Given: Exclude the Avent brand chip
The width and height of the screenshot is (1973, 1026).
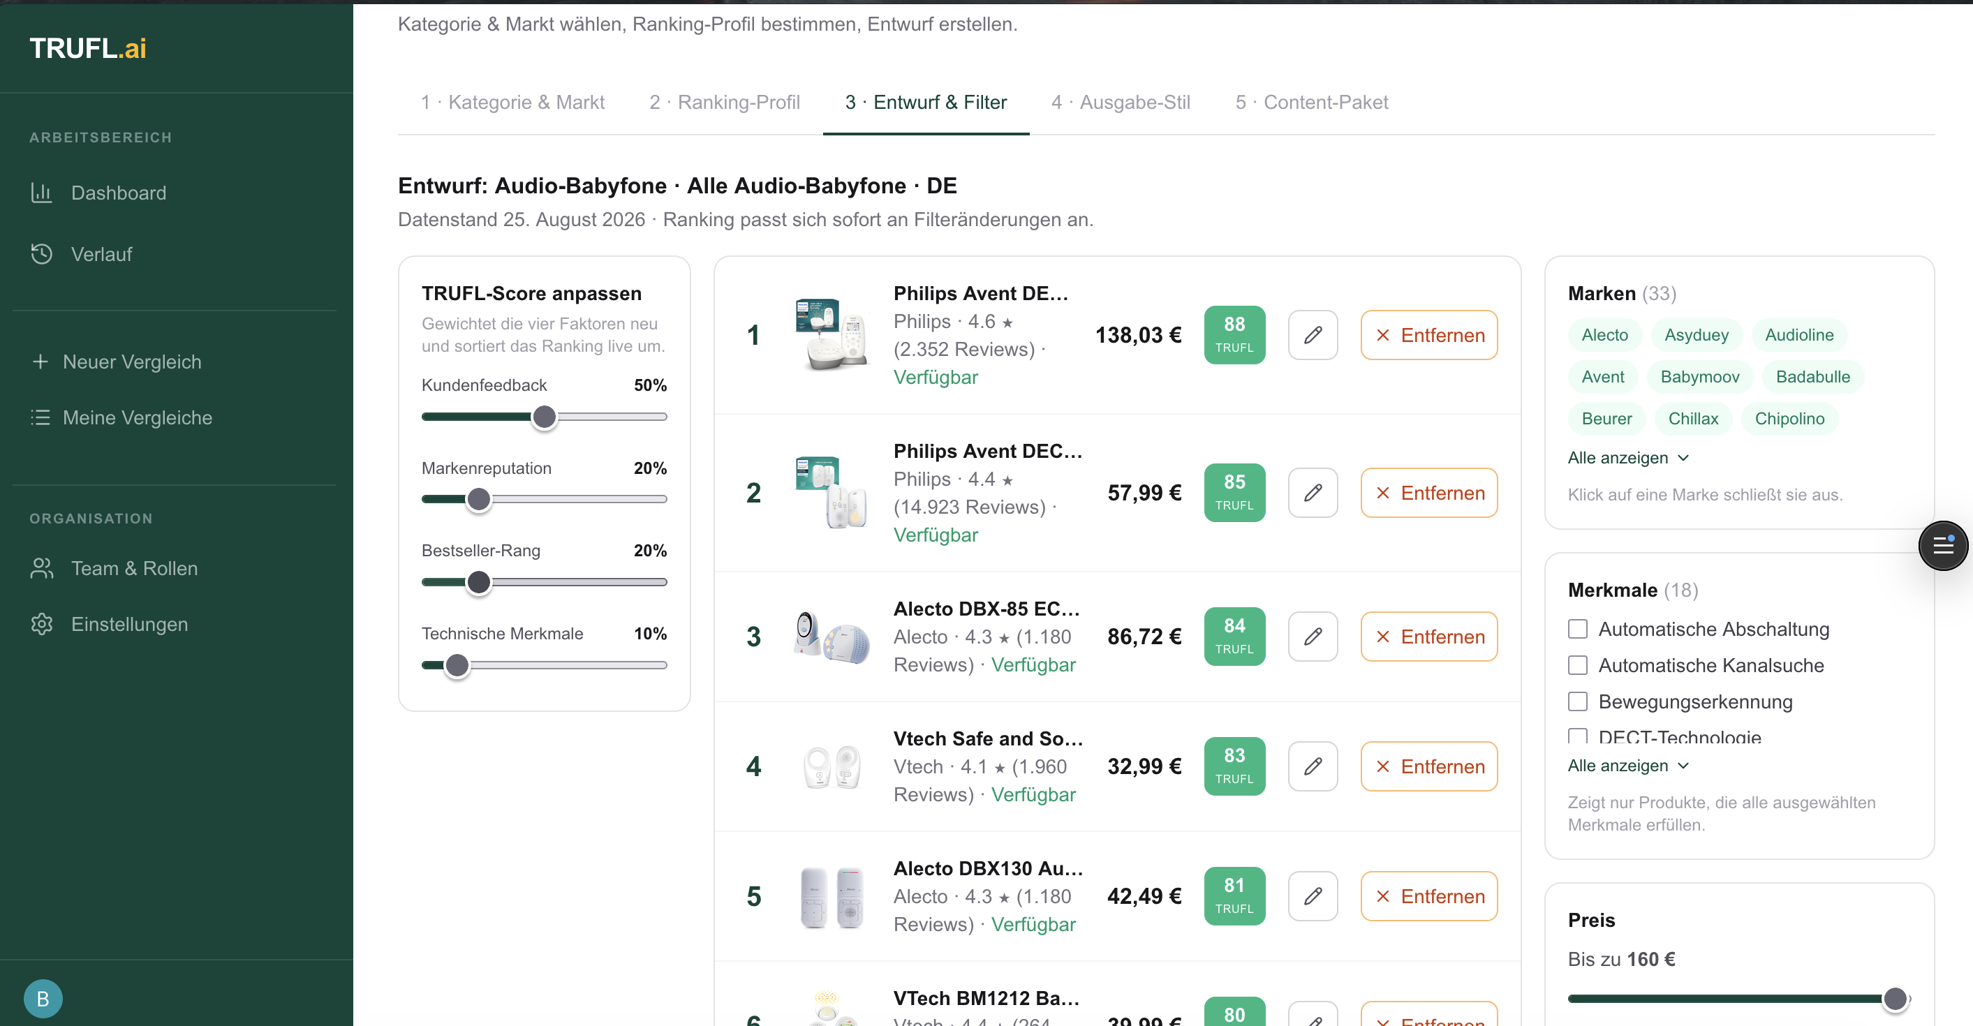Looking at the screenshot, I should point(1602,377).
